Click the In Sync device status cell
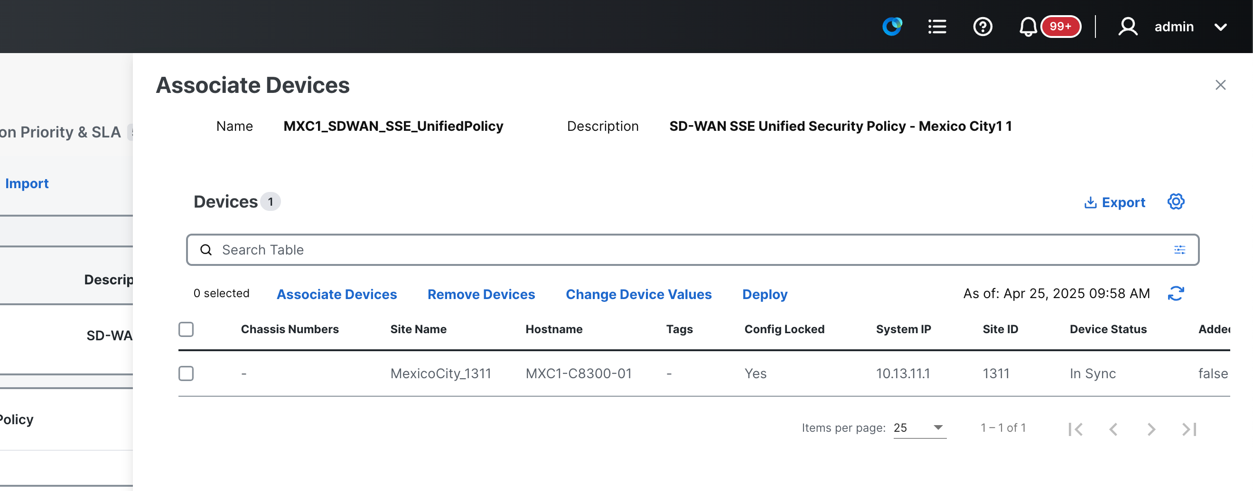The image size is (1253, 491). tap(1092, 373)
